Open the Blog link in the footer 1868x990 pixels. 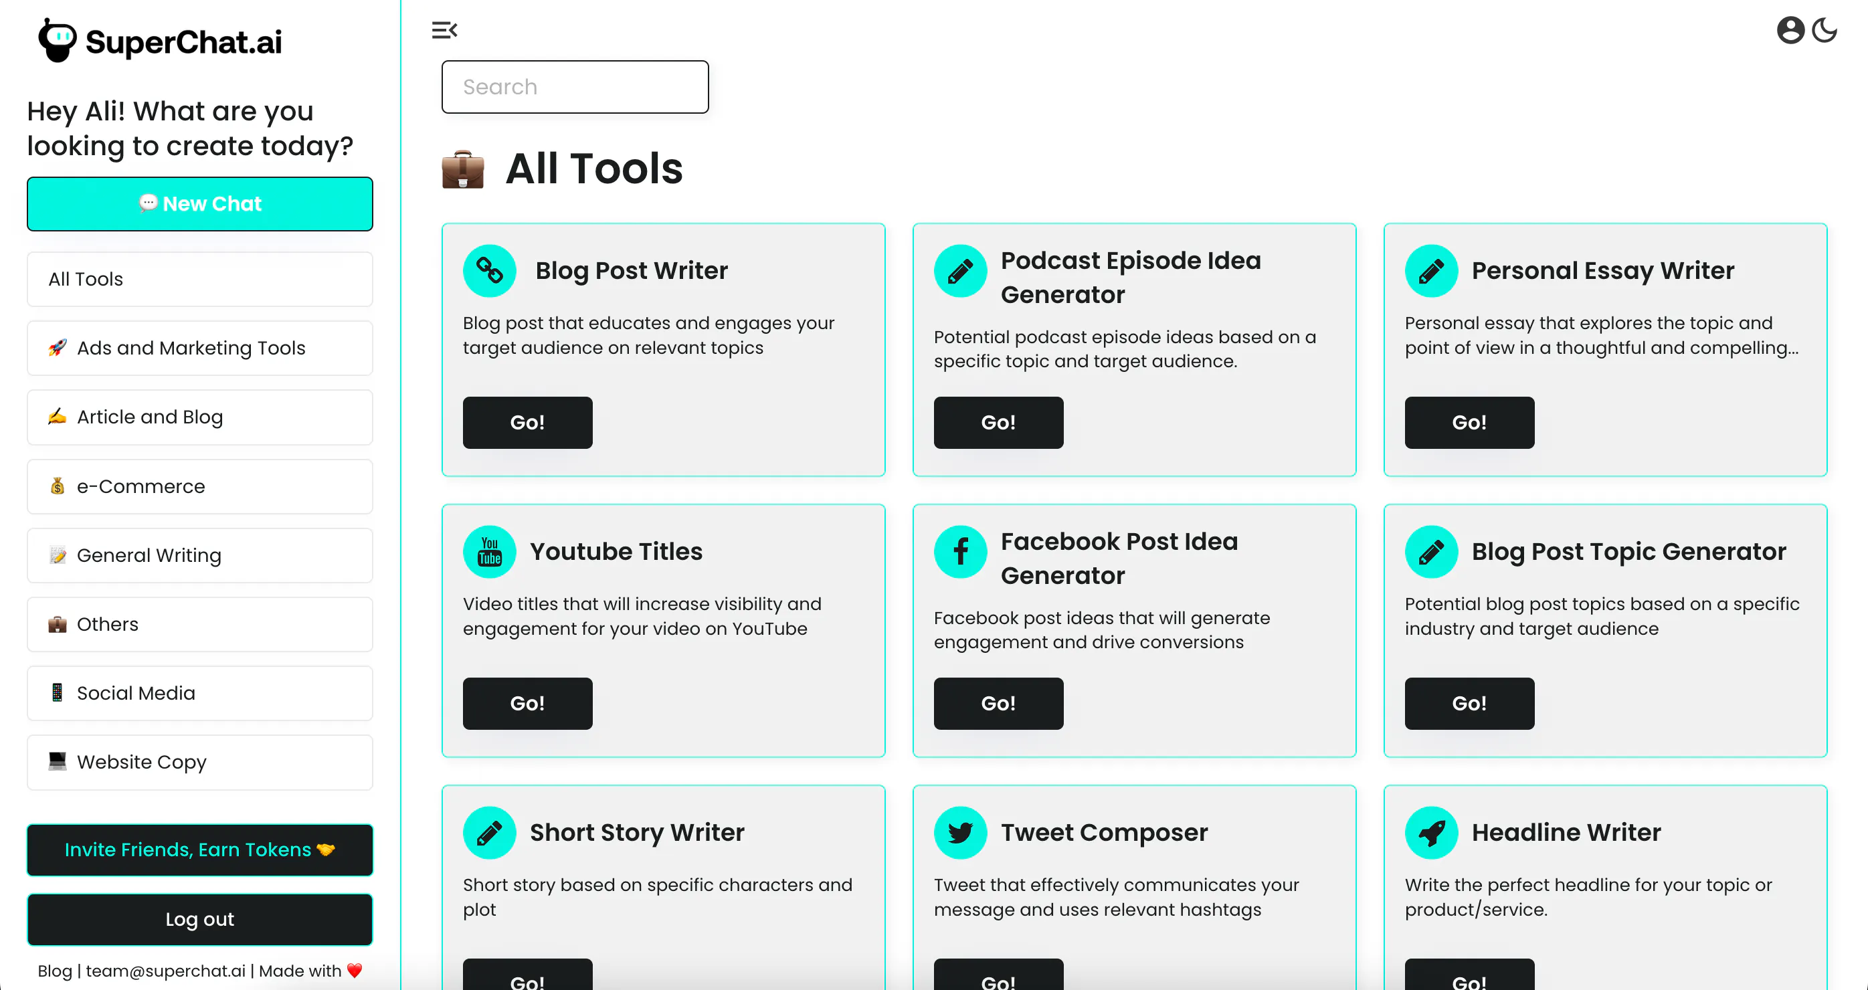(x=54, y=971)
